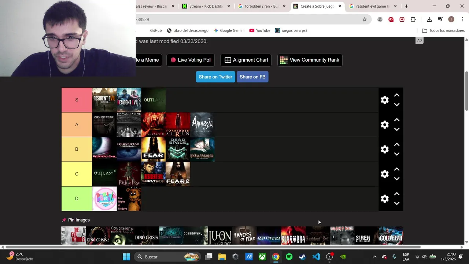
Task: Move A tier row up with arrow
Action: coord(396,120)
